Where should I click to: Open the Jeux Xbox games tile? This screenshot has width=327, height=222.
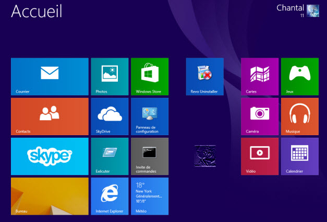(299, 76)
